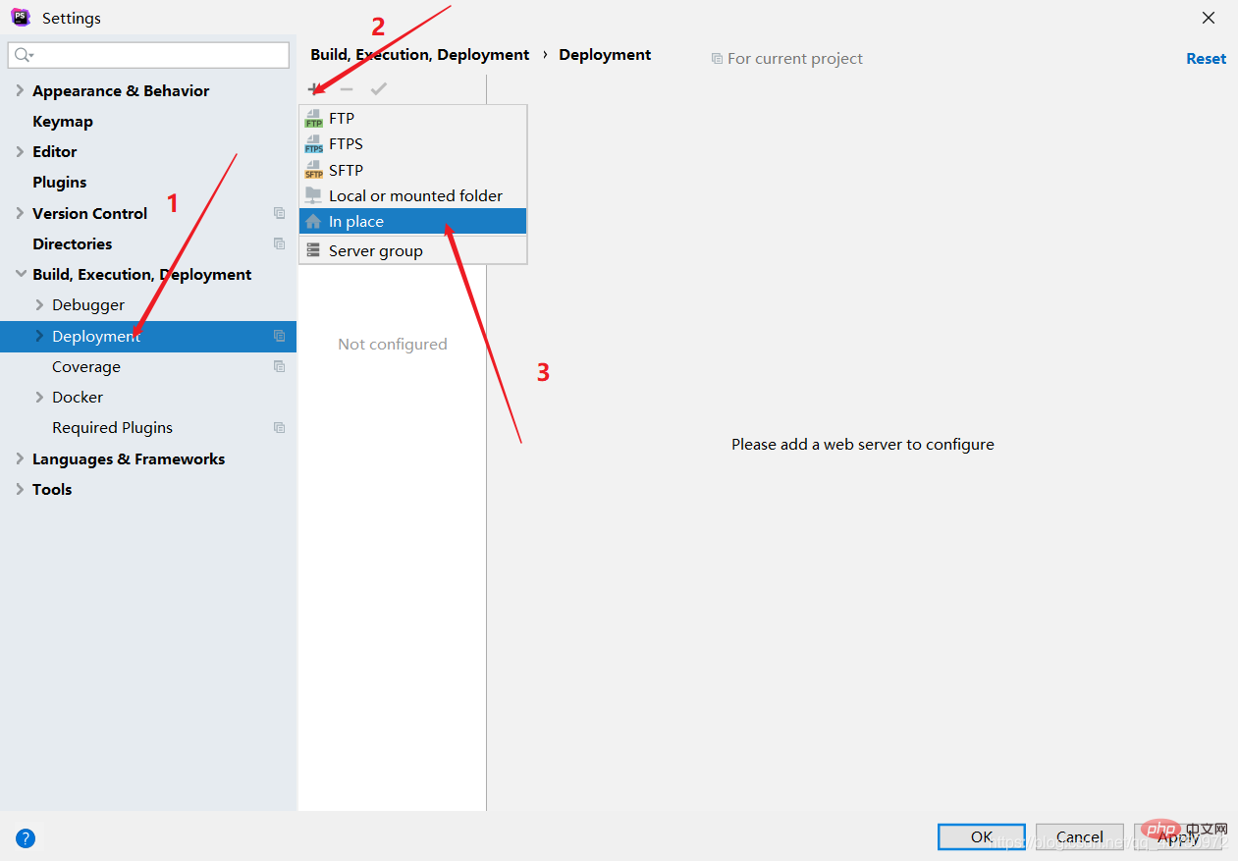Screen dimensions: 1238x861
Task: Click the SFTP server type icon
Action: (x=313, y=170)
